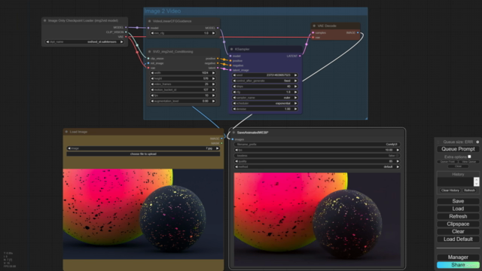Open the sampler_name dropdown showing euler
This screenshot has height=271, width=482.
pos(264,98)
